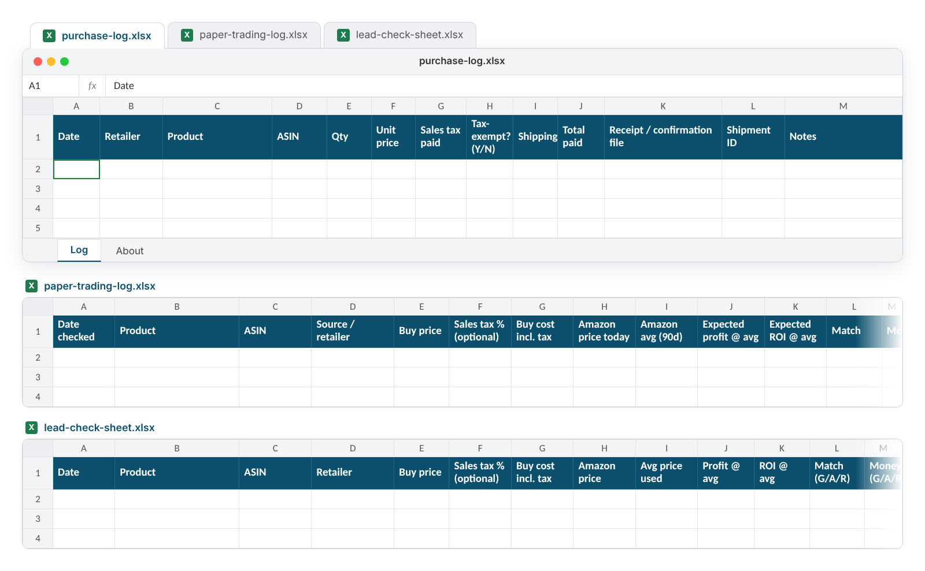Open the About sheet tab
This screenshot has height=571, width=925.
pos(129,251)
